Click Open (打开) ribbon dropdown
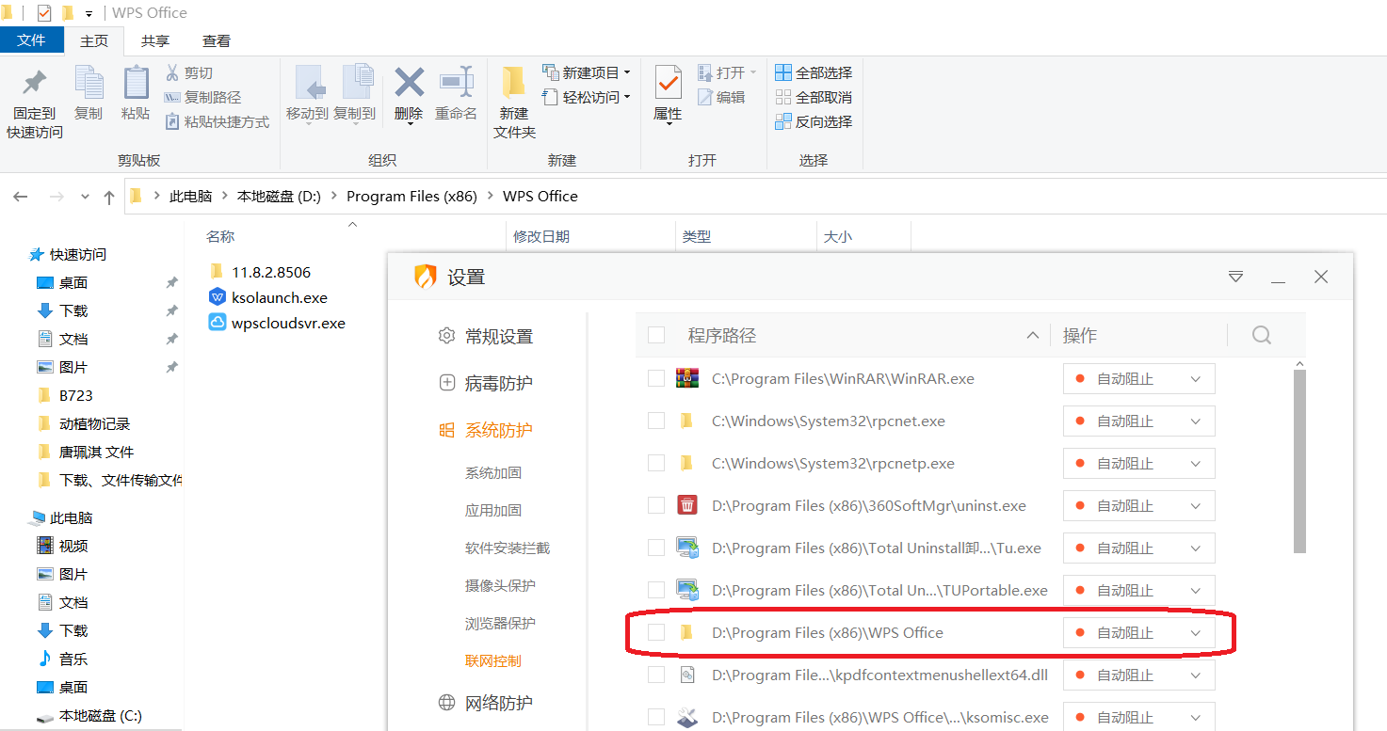Screen dimensions: 1387x731 (x=726, y=72)
